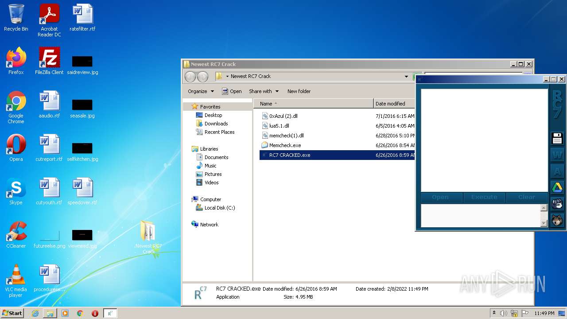Screen dimensions: 567x319
Task: Click the grey wolf icon in RC7
Action: click(557, 204)
